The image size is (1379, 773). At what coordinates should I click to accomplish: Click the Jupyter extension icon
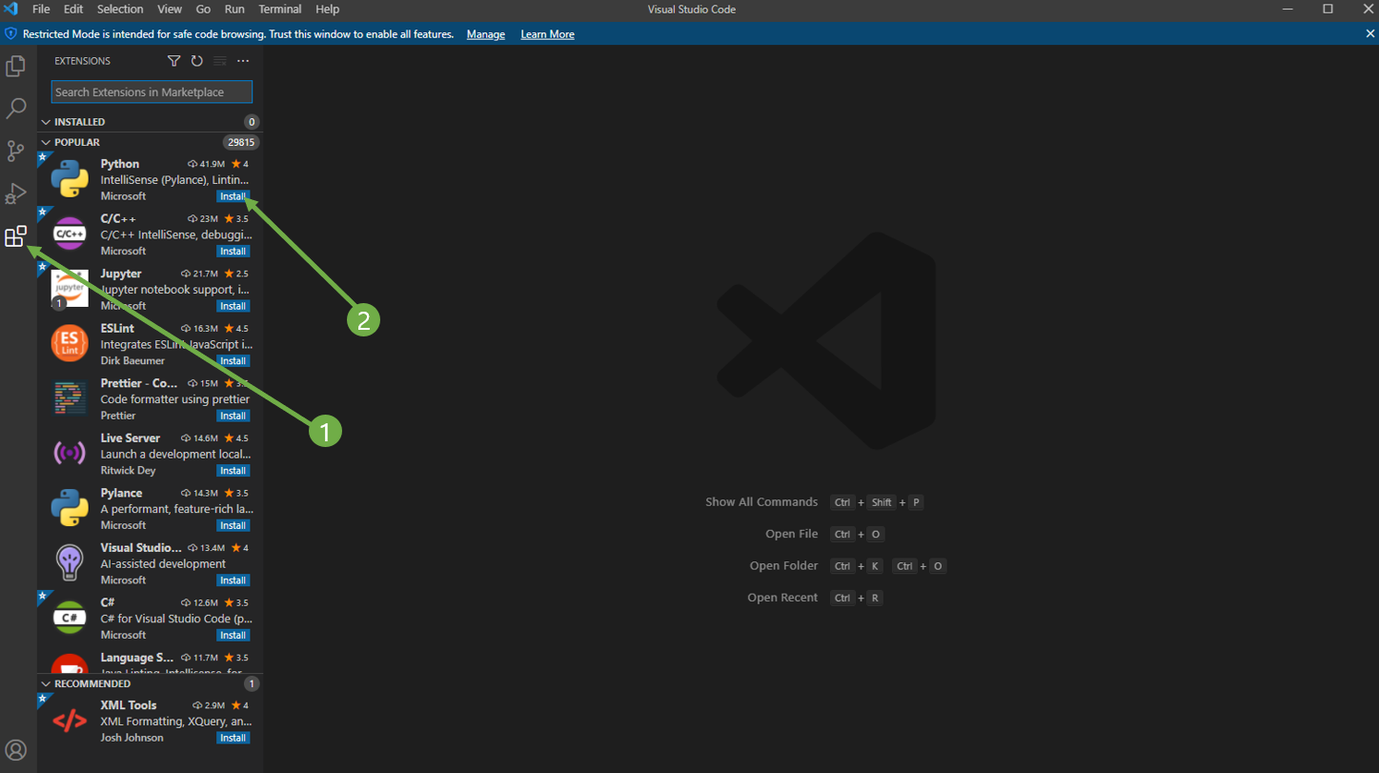coord(70,289)
